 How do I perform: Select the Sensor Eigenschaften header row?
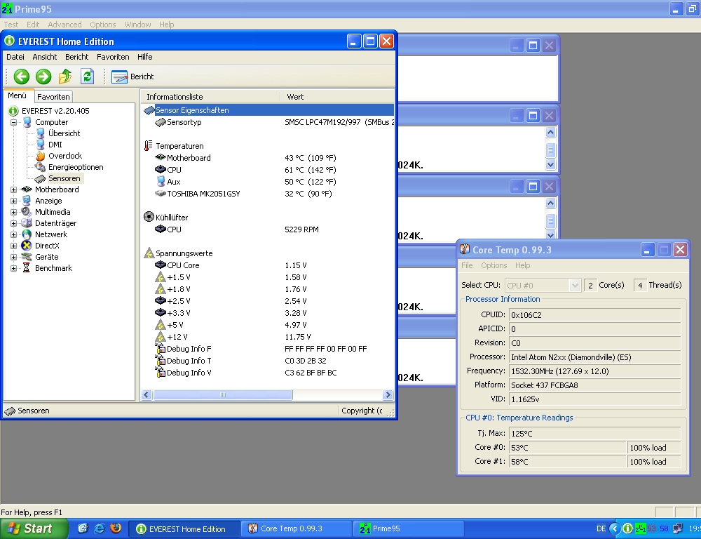(268, 110)
